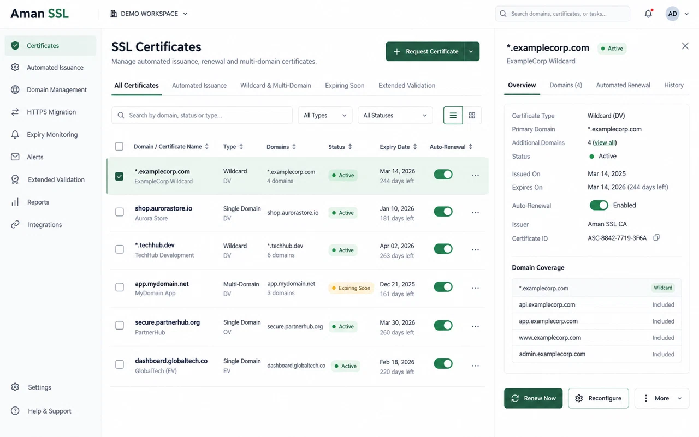The height and width of the screenshot is (437, 699).
Task: Go to Domain Management in sidebar
Action: pos(50,90)
